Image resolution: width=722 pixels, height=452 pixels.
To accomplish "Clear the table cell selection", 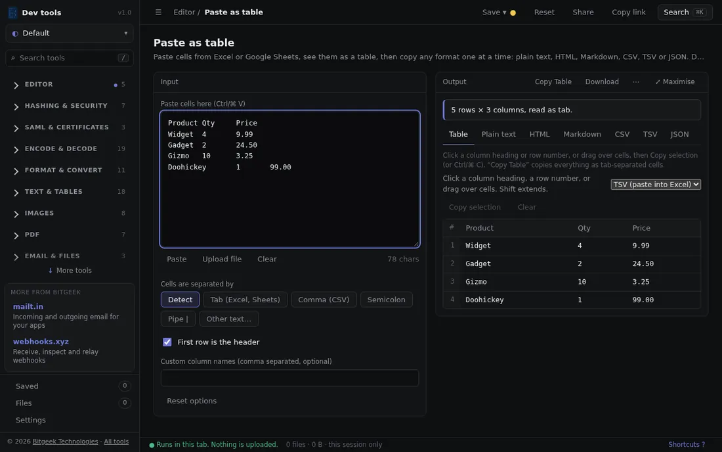I will click(x=527, y=208).
